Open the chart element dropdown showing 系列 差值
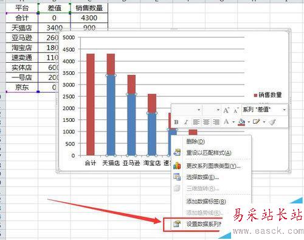 264,110
